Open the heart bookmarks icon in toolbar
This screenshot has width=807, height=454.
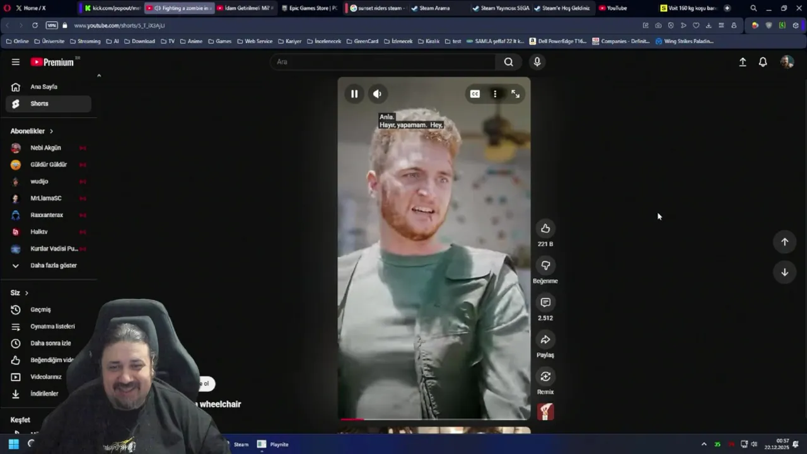coord(696,25)
